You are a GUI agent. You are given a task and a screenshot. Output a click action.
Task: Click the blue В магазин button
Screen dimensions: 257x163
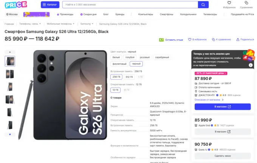223,107
